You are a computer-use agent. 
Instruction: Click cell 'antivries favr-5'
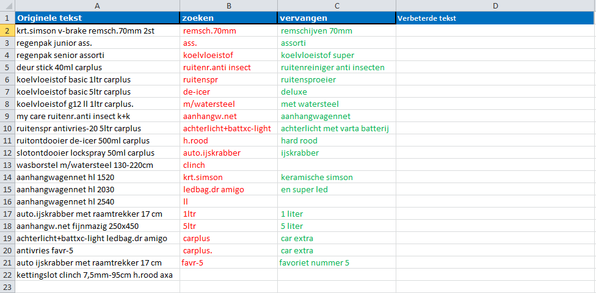coord(97,250)
